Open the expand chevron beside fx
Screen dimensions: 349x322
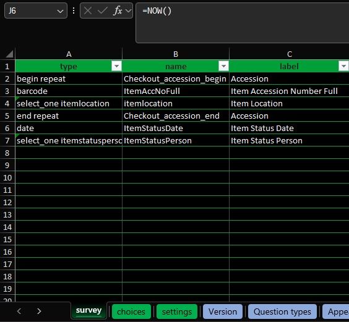(129, 11)
